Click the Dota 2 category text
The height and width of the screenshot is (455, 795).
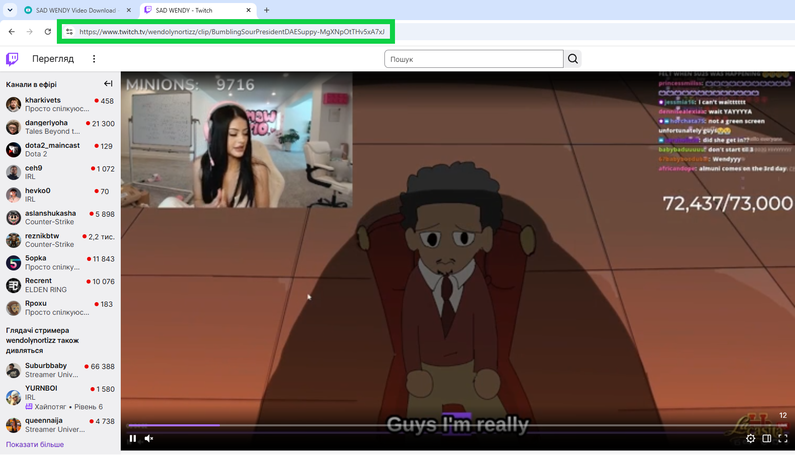coord(36,154)
